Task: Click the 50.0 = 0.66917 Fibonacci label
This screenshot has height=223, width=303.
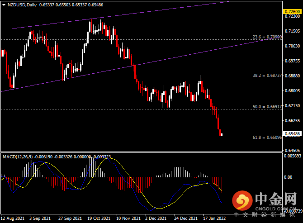Action: pos(267,107)
